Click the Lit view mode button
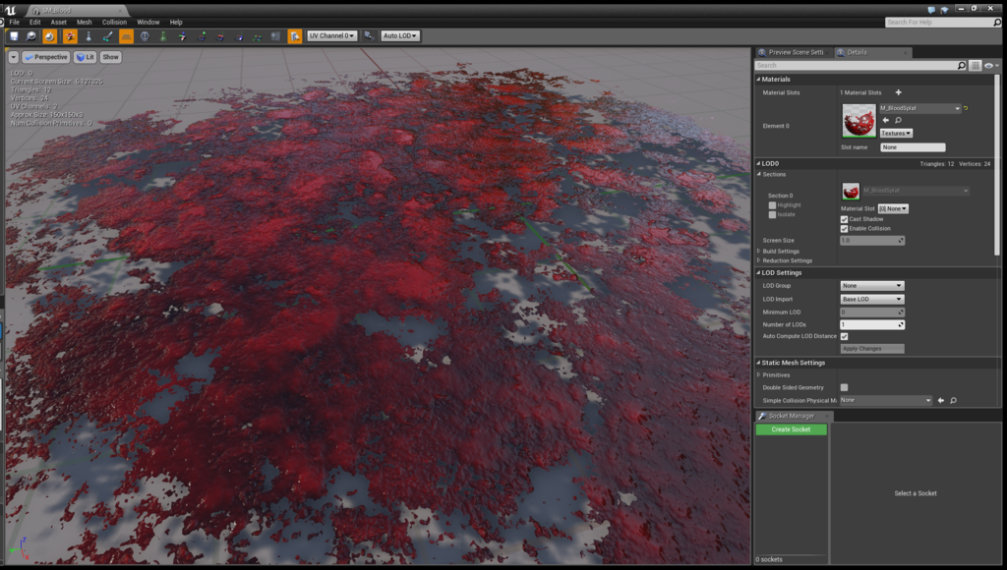The height and width of the screenshot is (570, 1007). click(85, 57)
